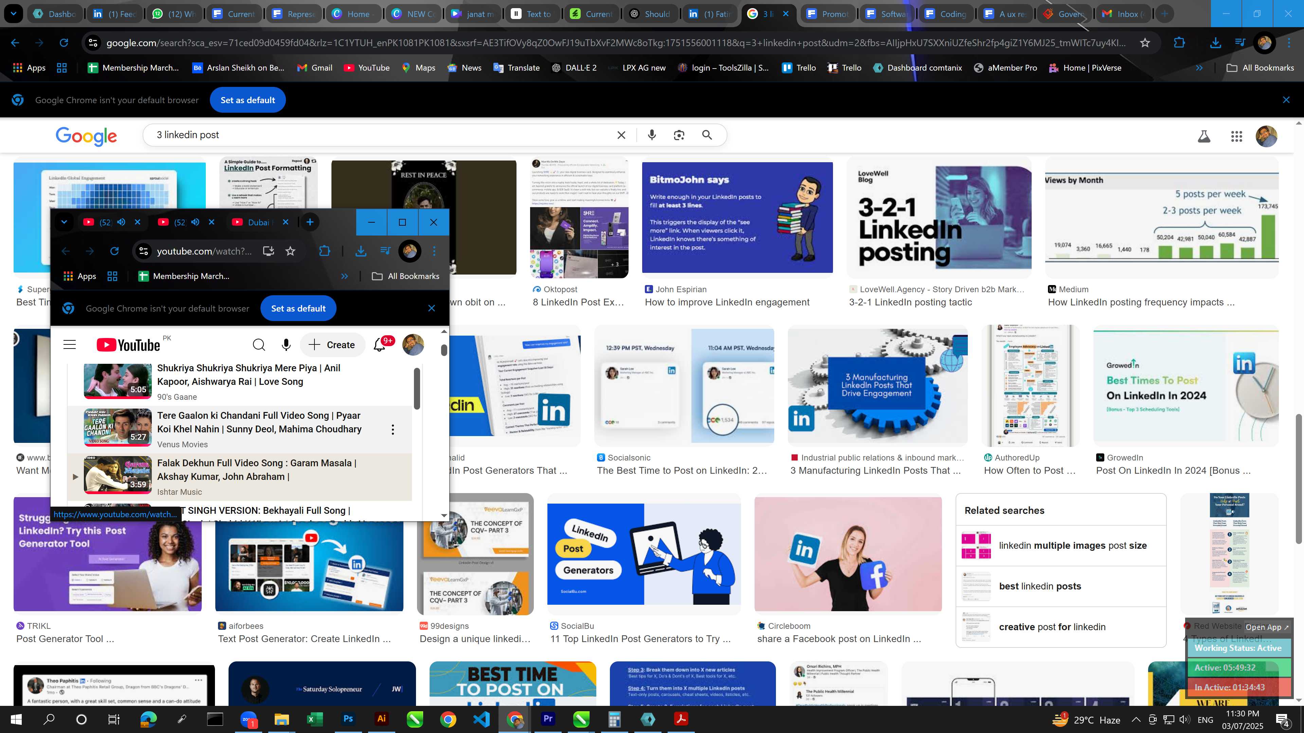Open Downloads icon in main Chrome toolbar
1304x733 pixels.
1215,43
